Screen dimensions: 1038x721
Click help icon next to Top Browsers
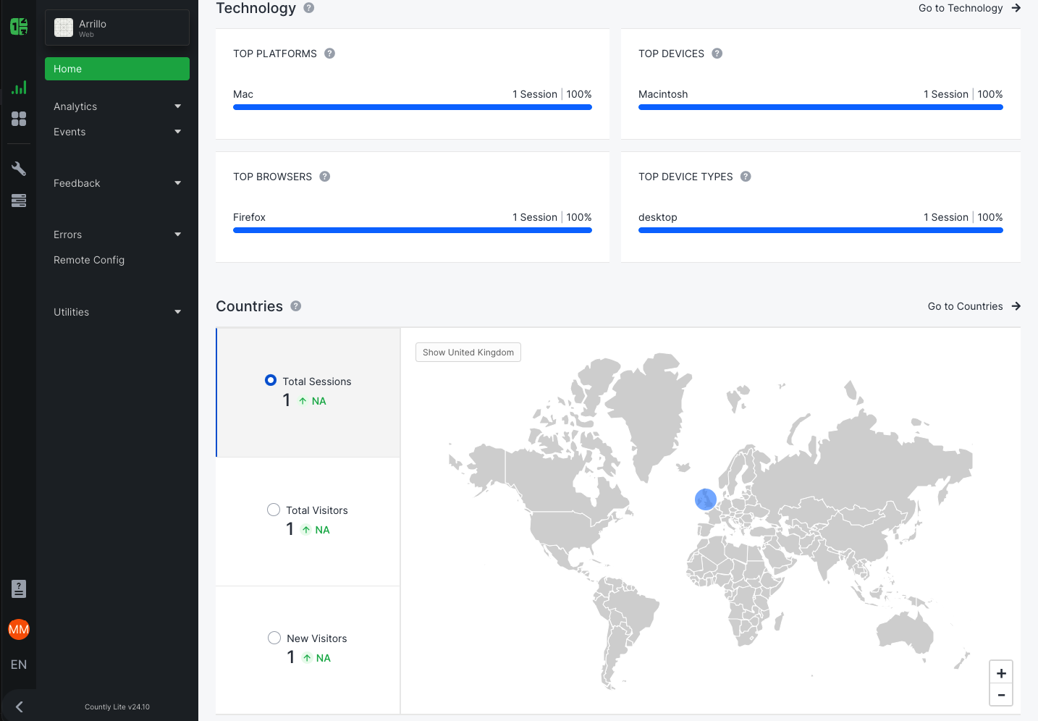(x=325, y=177)
